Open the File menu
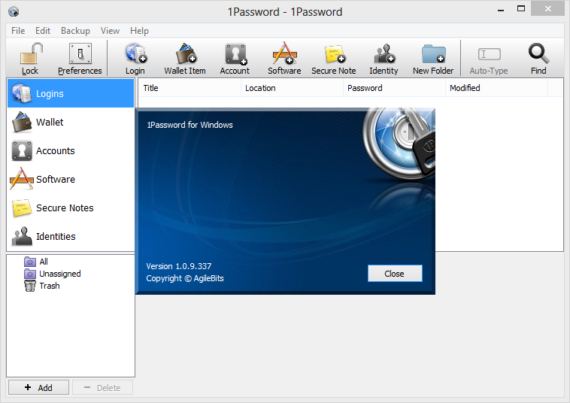Screen dimensions: 570x403 pos(18,31)
